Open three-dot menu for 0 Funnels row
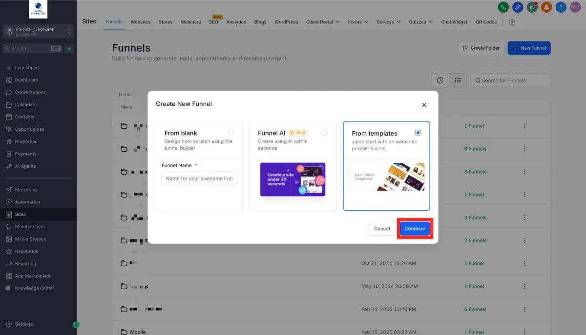This screenshot has width=586, height=335. 525,149
